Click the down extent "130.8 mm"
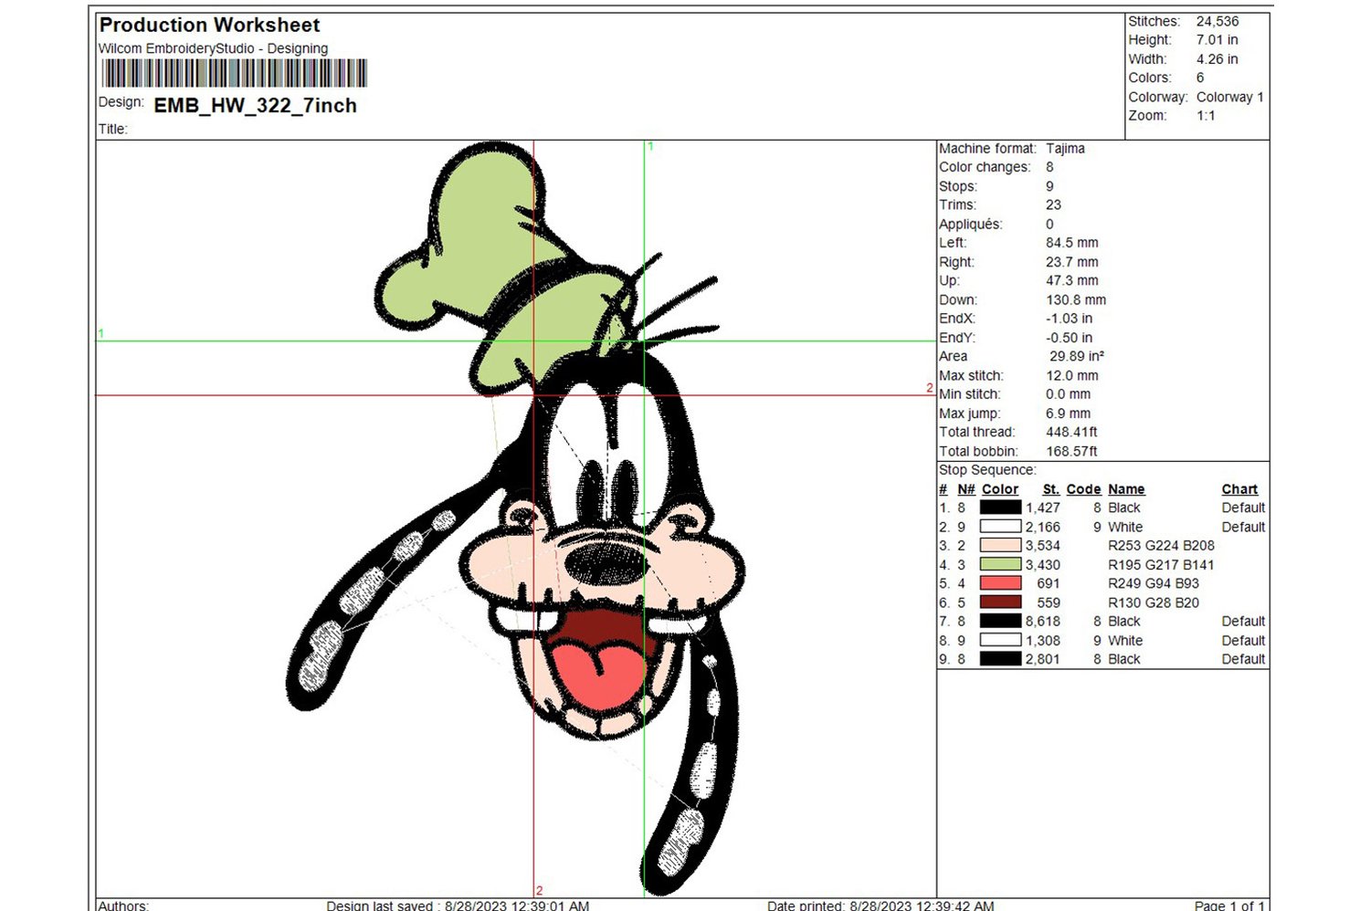 click(1076, 299)
